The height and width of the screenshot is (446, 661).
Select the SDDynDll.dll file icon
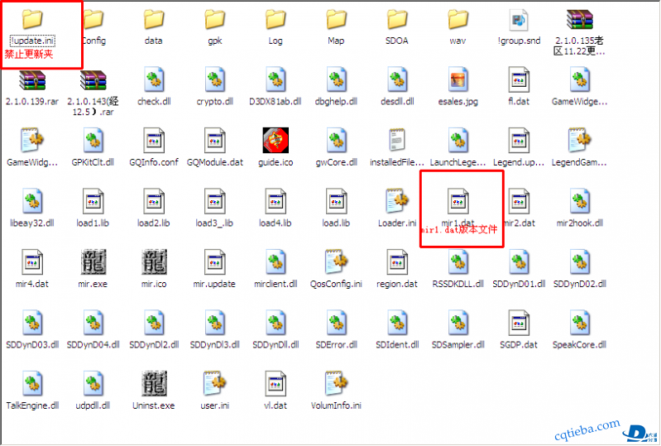point(275,323)
